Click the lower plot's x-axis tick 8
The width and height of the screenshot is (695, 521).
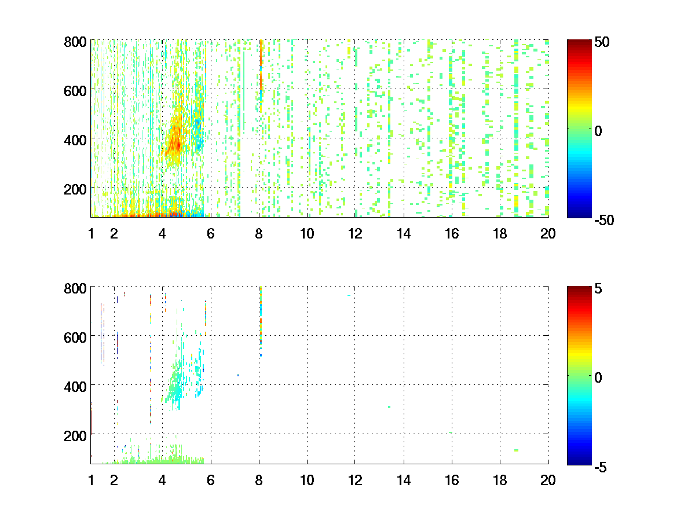tap(258, 480)
